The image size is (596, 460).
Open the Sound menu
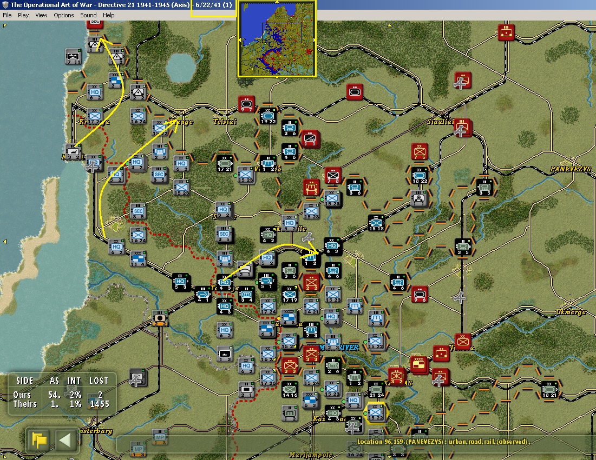88,15
